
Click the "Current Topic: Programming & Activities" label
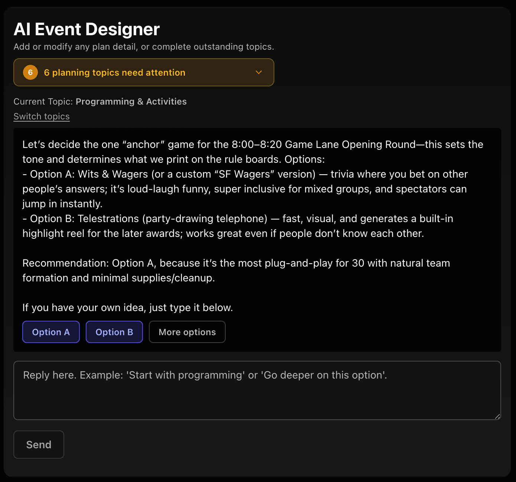pyautogui.click(x=100, y=101)
